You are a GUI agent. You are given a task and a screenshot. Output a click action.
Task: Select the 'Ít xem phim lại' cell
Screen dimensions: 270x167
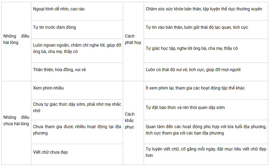[206, 90]
